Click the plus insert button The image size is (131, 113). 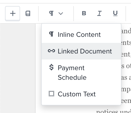[13, 13]
